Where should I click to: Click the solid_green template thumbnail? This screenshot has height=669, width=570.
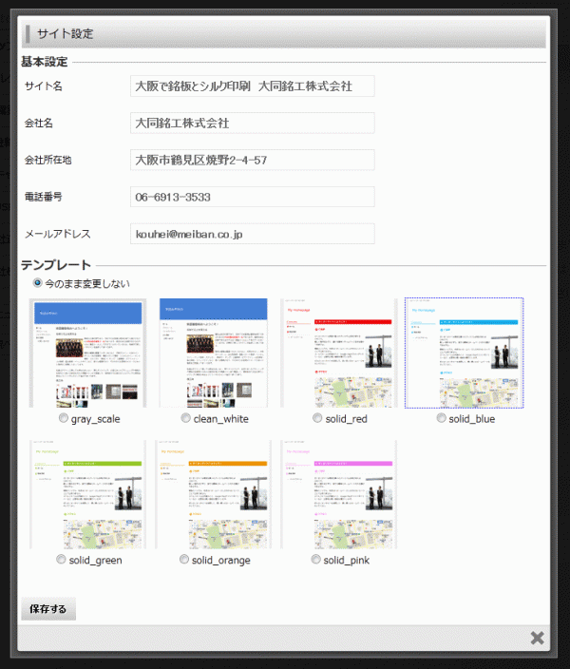pos(87,494)
